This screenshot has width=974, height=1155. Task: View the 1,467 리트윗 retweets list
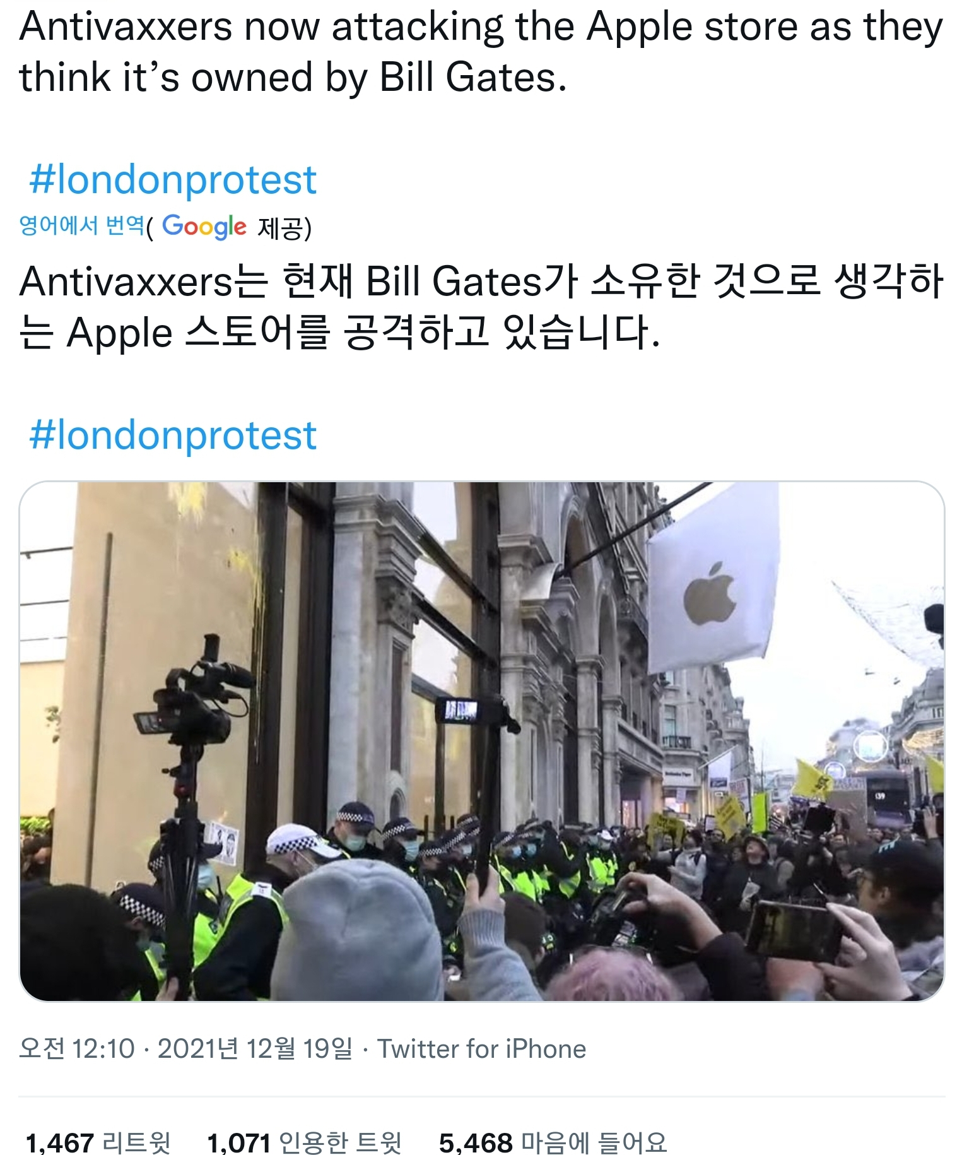(98, 1141)
